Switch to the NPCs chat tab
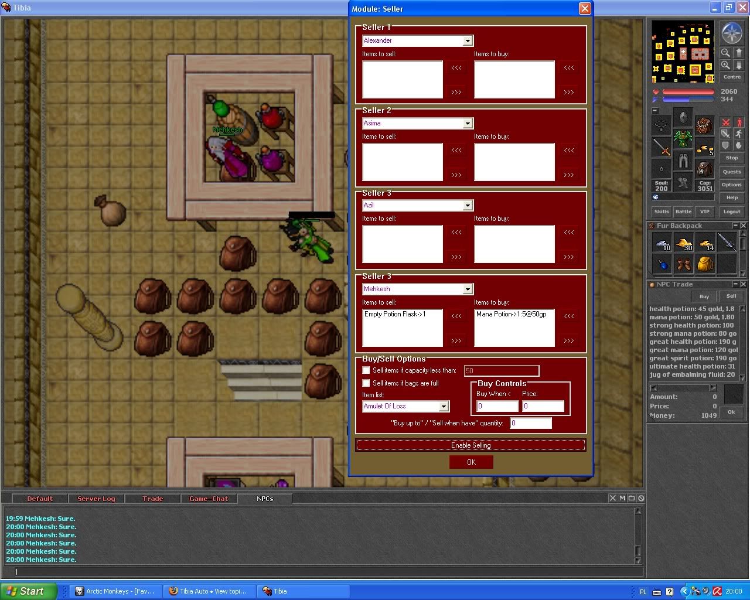The image size is (750, 600). coord(265,499)
